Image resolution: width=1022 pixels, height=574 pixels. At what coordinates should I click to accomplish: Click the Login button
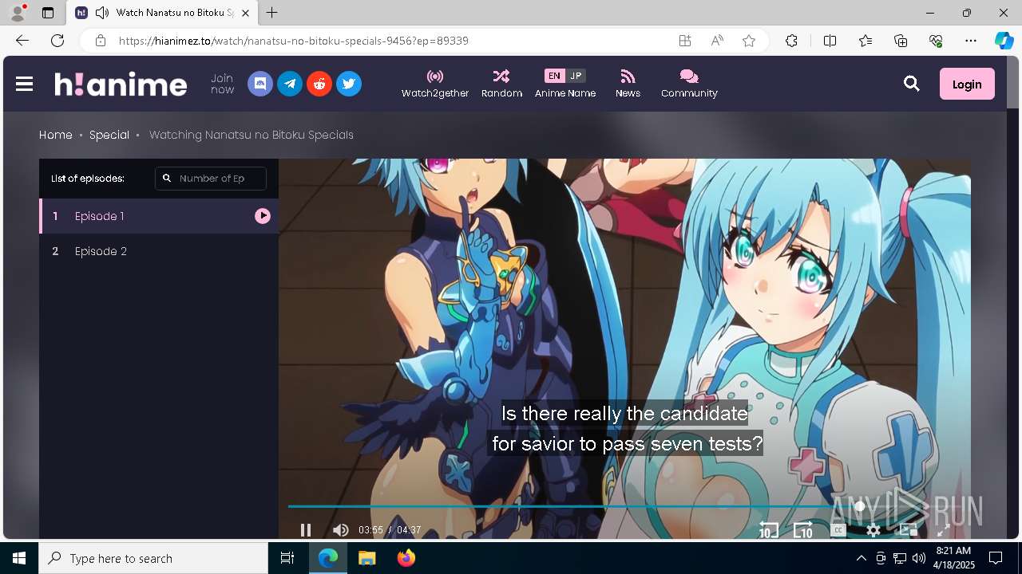pyautogui.click(x=967, y=84)
